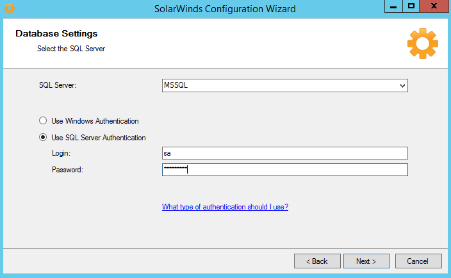Open 'What type of authentication should I use?' link
451x278 pixels.
(225, 207)
